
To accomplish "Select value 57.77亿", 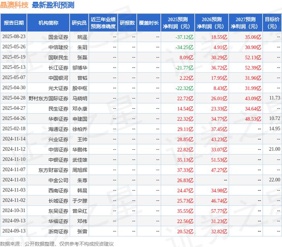I will coord(219,211).
